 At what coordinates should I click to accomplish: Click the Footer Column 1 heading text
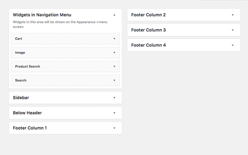(30, 128)
